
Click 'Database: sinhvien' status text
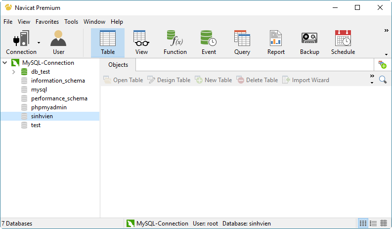pyautogui.click(x=247, y=224)
